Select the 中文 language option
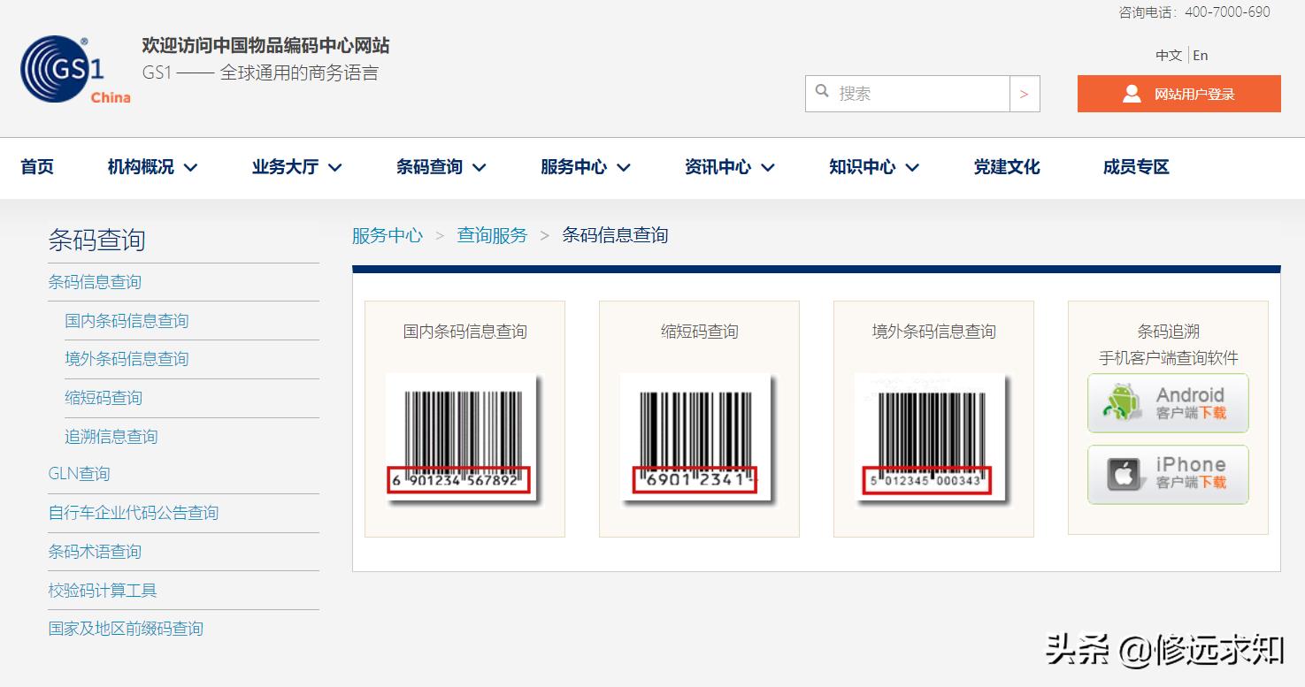This screenshot has width=1305, height=687. [1169, 55]
